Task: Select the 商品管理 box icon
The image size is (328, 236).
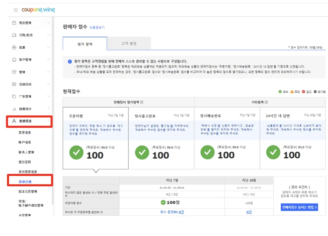Action: [14, 23]
